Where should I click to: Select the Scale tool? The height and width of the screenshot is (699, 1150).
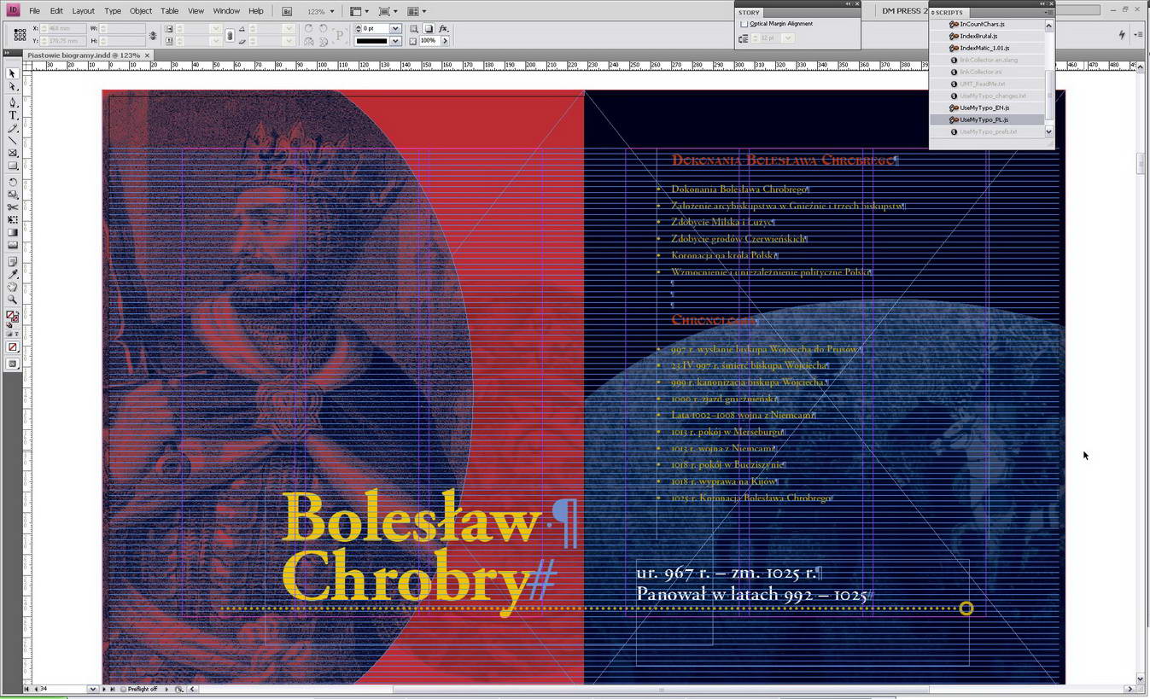click(12, 195)
